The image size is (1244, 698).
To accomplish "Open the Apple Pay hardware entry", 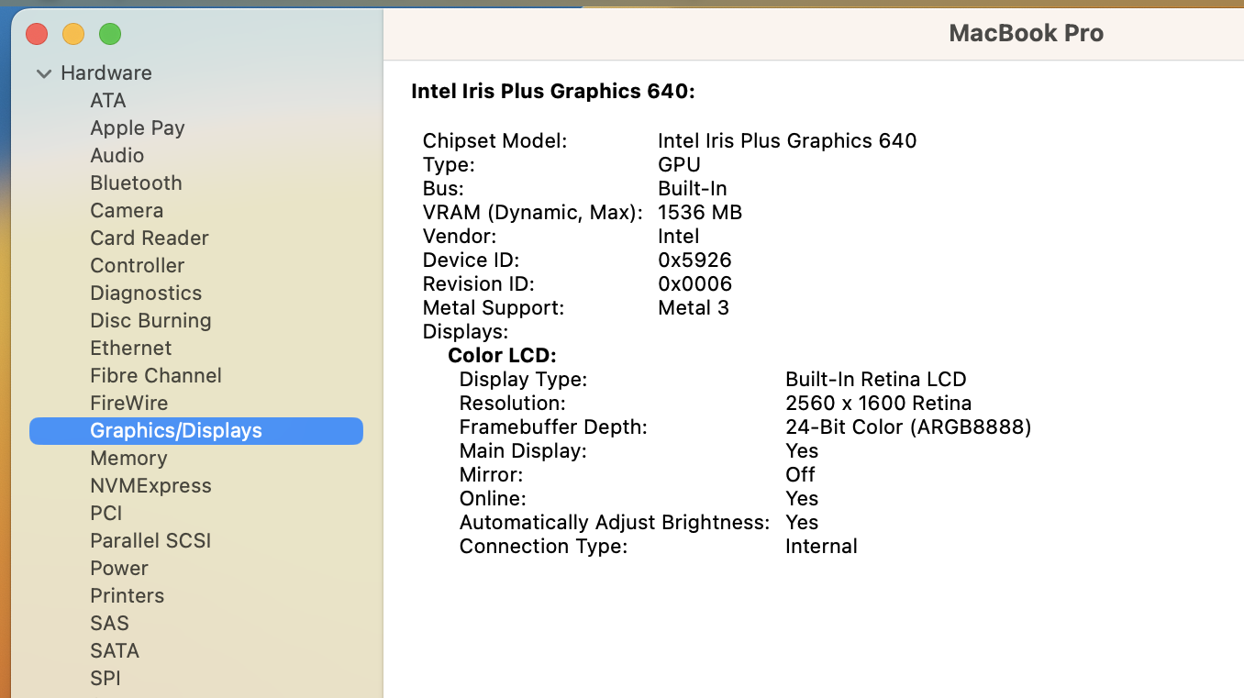I will point(138,128).
